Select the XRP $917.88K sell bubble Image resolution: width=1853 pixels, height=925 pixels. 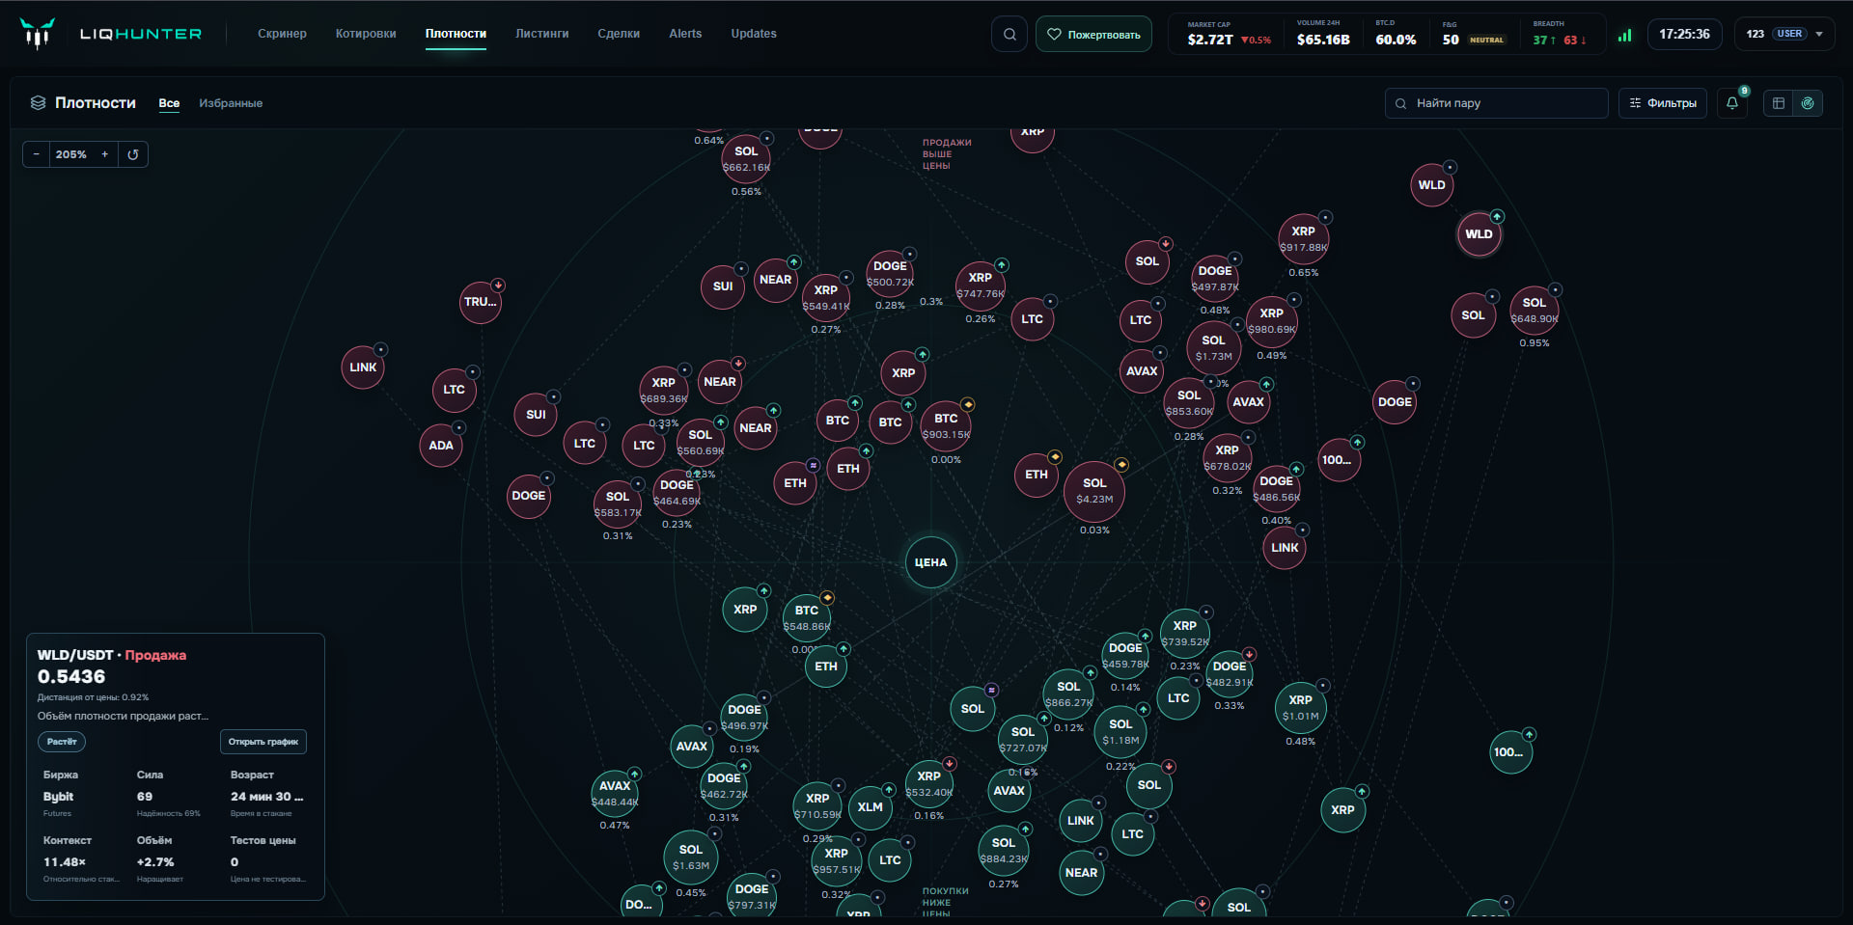pos(1303,239)
